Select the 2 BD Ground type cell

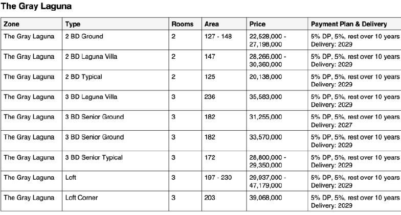pyautogui.click(x=116, y=40)
